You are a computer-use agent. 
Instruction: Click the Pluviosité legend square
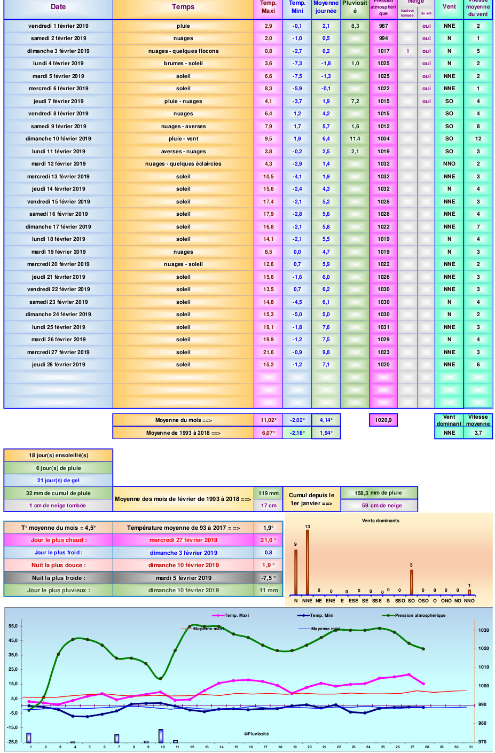tap(246, 734)
